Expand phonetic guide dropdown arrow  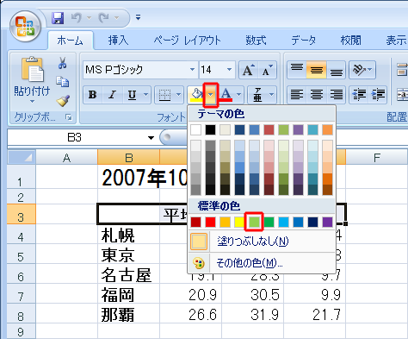pyautogui.click(x=272, y=95)
